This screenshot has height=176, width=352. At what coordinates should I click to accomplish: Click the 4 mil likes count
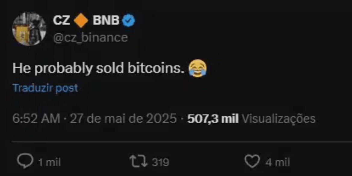(277, 162)
